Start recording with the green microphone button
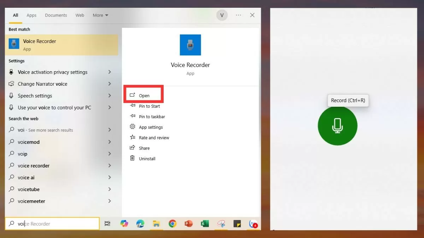The image size is (424, 238). click(337, 126)
